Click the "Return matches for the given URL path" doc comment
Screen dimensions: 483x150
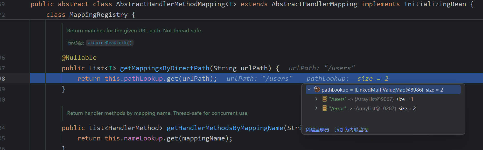(135, 31)
